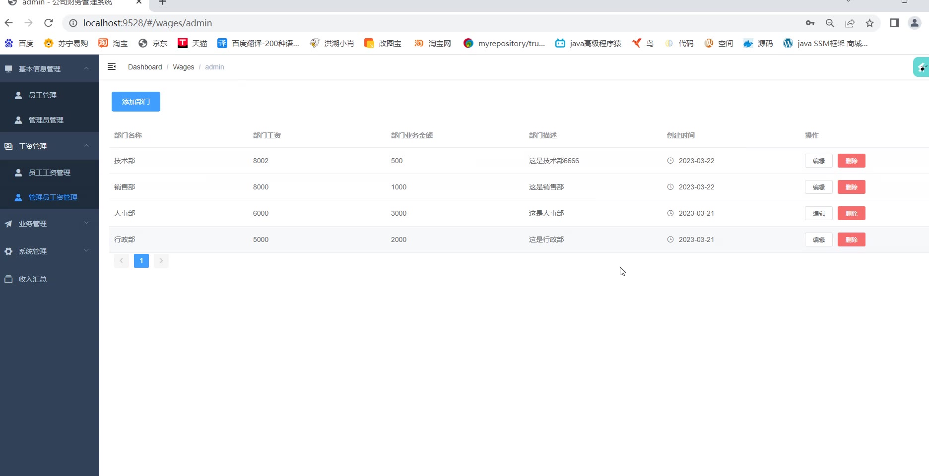Image resolution: width=929 pixels, height=476 pixels.
Task: Open 员工工资管理 in sidebar
Action: [50, 172]
